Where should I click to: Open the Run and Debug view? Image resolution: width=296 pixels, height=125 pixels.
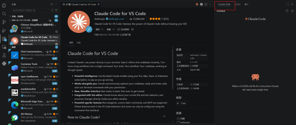pos(4,30)
